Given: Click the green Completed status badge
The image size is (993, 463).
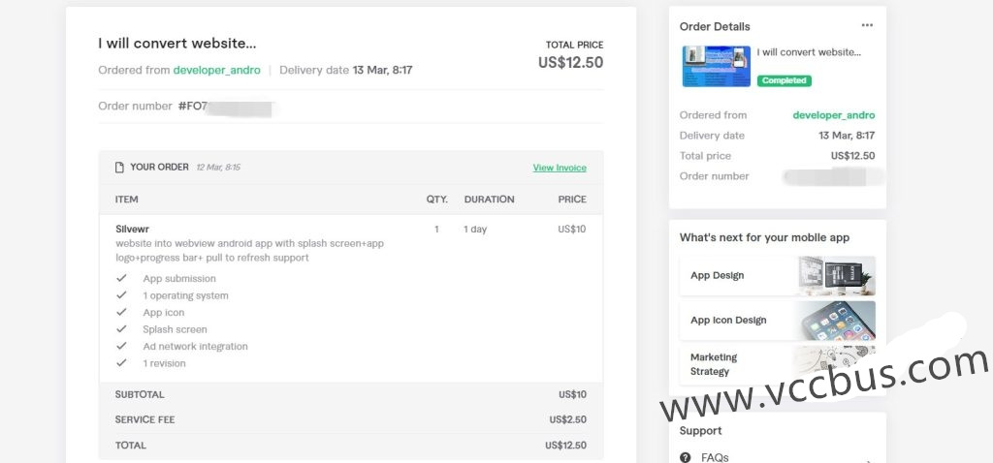Looking at the screenshot, I should (x=784, y=80).
